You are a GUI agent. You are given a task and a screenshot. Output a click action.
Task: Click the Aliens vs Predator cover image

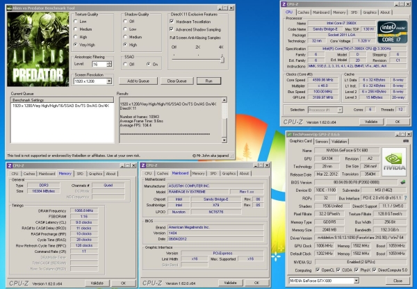point(38,49)
